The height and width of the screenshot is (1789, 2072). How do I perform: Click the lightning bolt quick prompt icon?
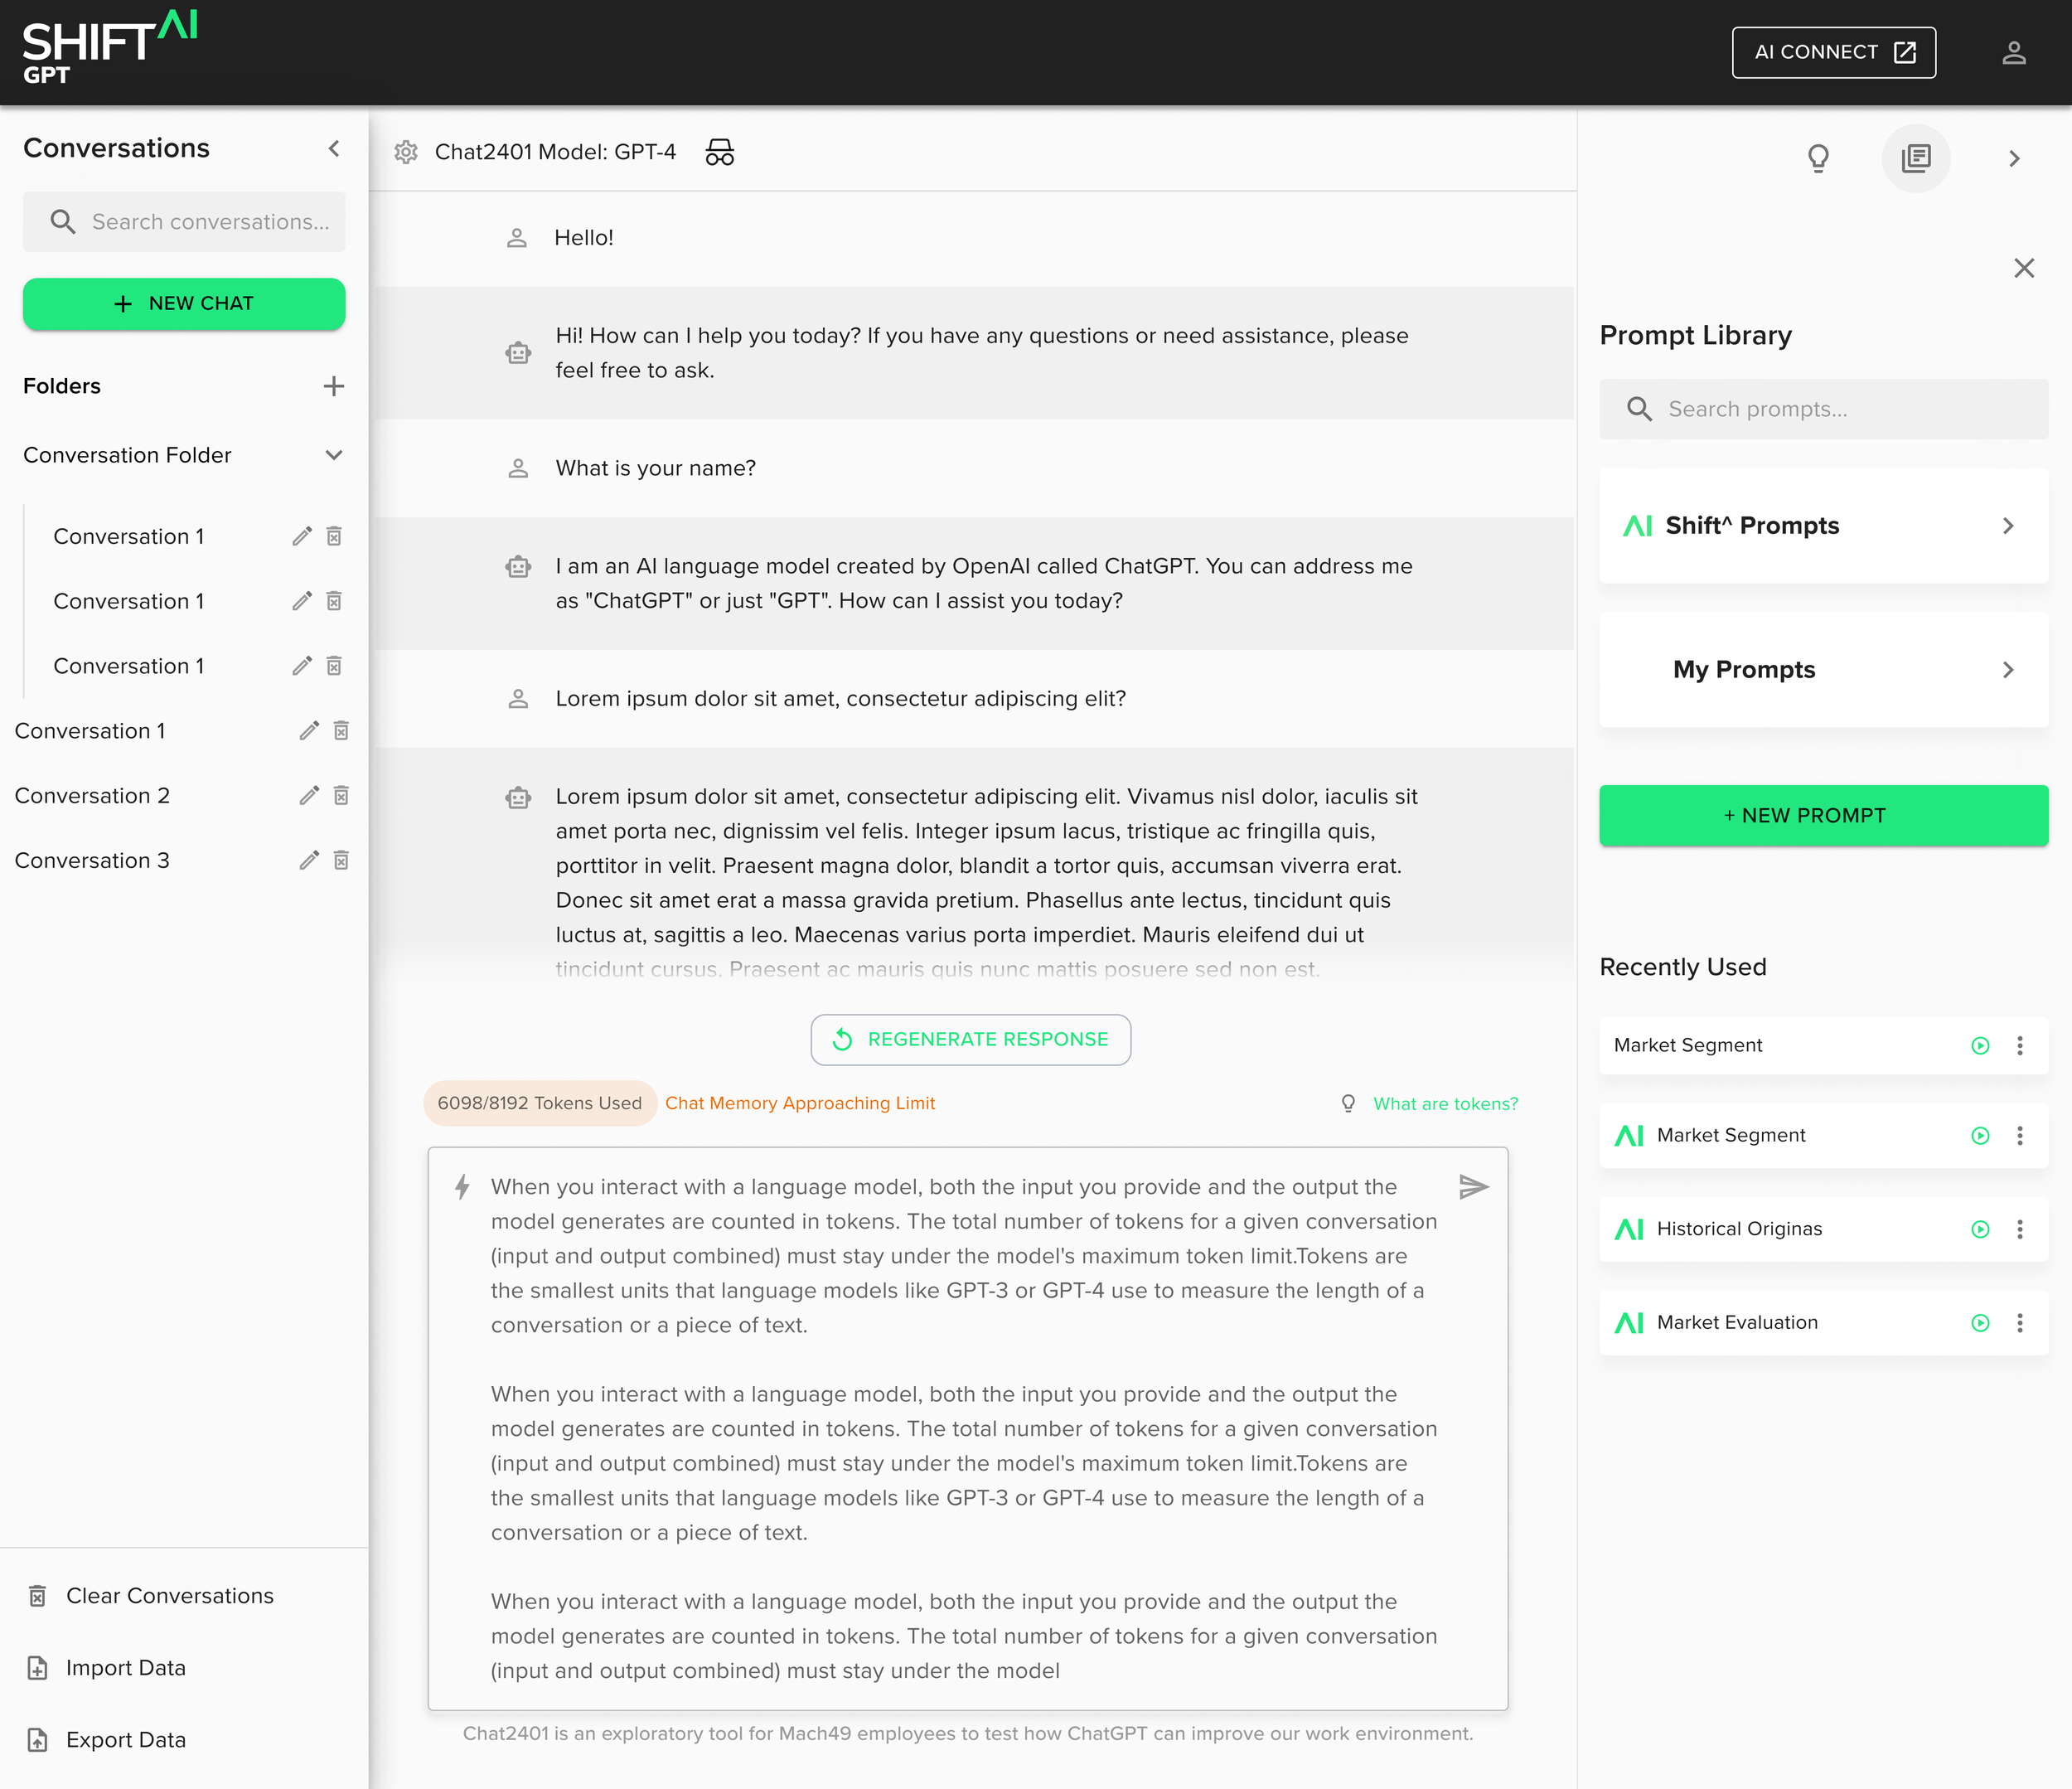point(462,1187)
